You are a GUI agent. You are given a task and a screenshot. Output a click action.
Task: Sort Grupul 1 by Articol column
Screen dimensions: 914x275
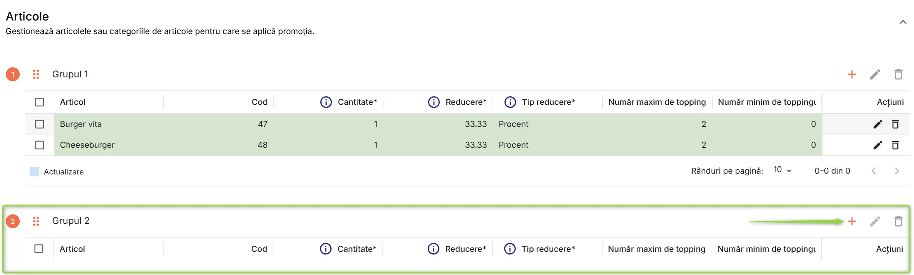pos(73,102)
